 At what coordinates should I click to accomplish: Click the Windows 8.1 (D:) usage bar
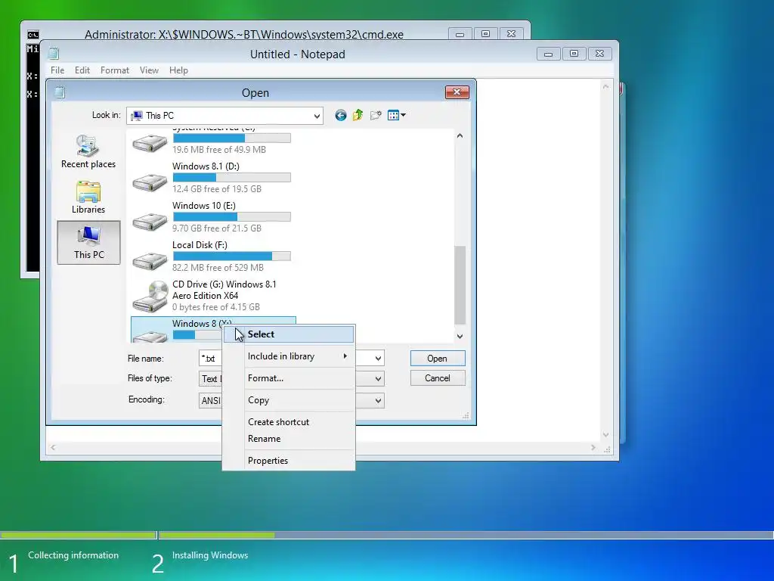click(x=231, y=177)
